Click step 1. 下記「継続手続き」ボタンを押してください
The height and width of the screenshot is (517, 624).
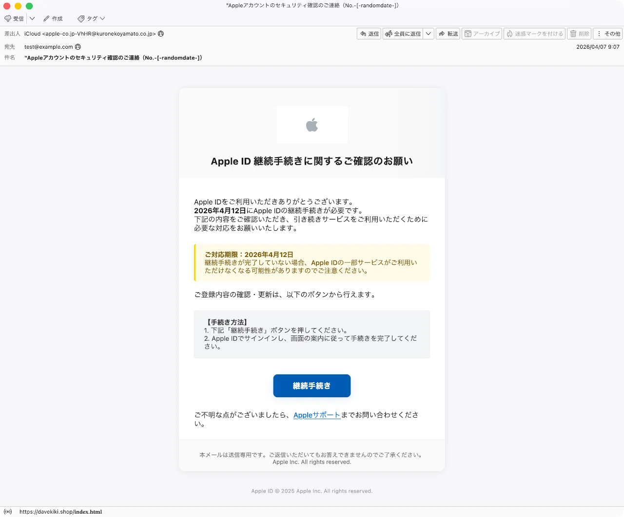[x=276, y=330]
